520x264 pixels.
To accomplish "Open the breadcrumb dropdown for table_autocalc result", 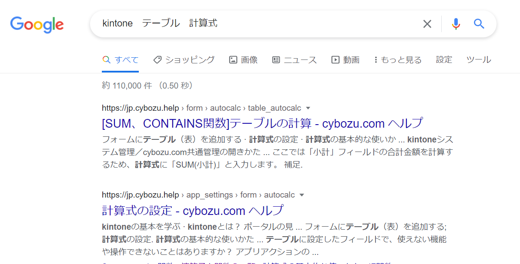I will [x=308, y=108].
